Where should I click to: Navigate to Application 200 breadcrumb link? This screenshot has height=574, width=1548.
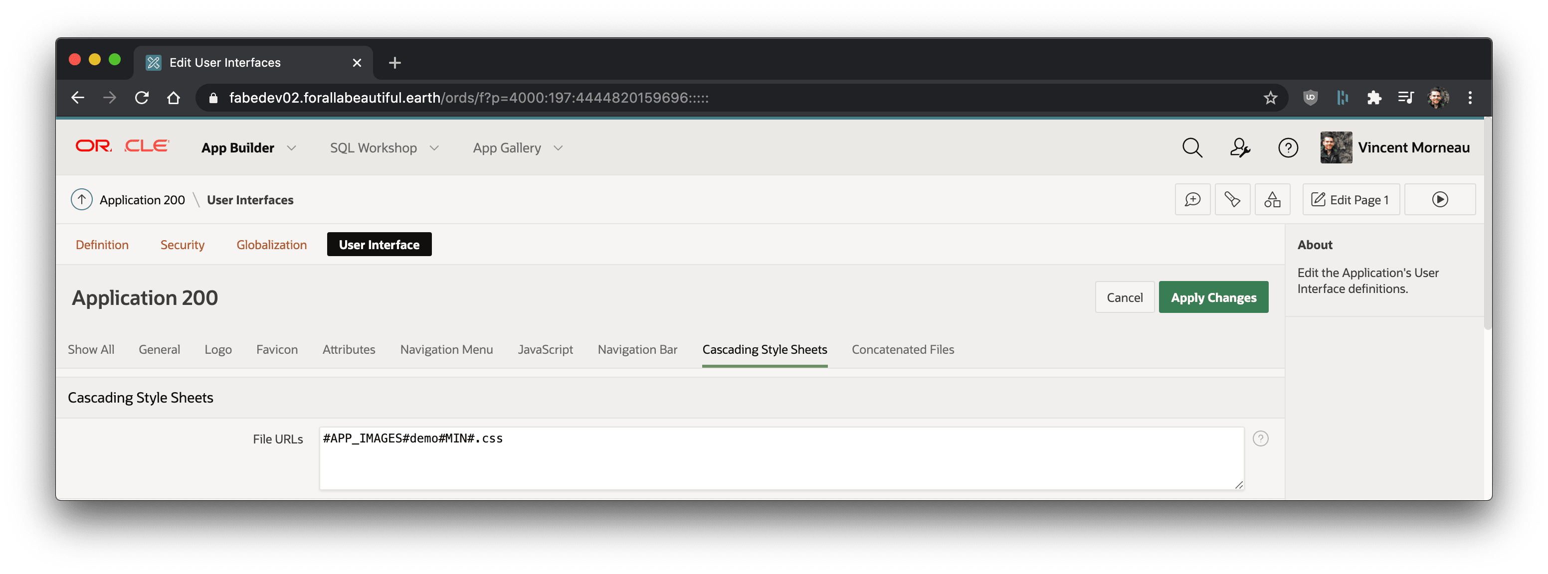[142, 199]
